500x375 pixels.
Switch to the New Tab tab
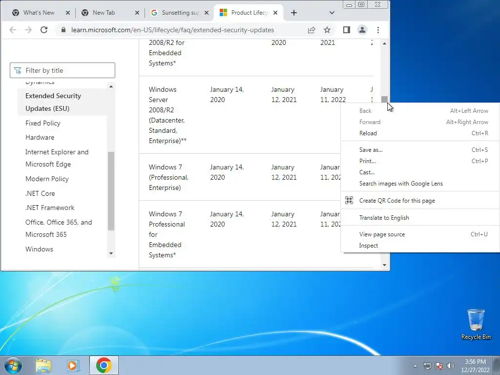coord(104,13)
